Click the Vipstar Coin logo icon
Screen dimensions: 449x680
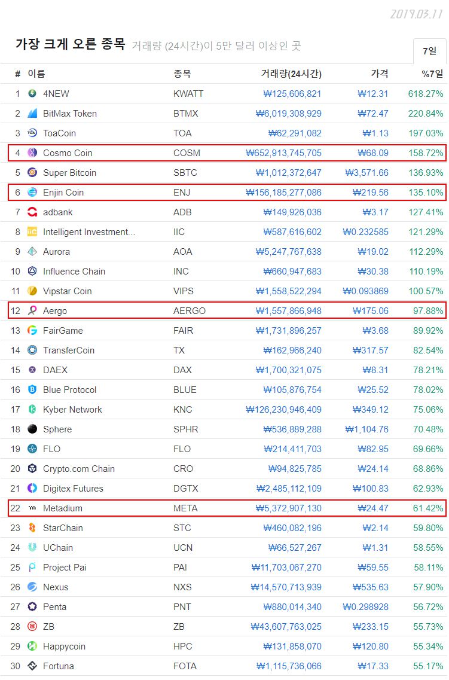pos(32,291)
